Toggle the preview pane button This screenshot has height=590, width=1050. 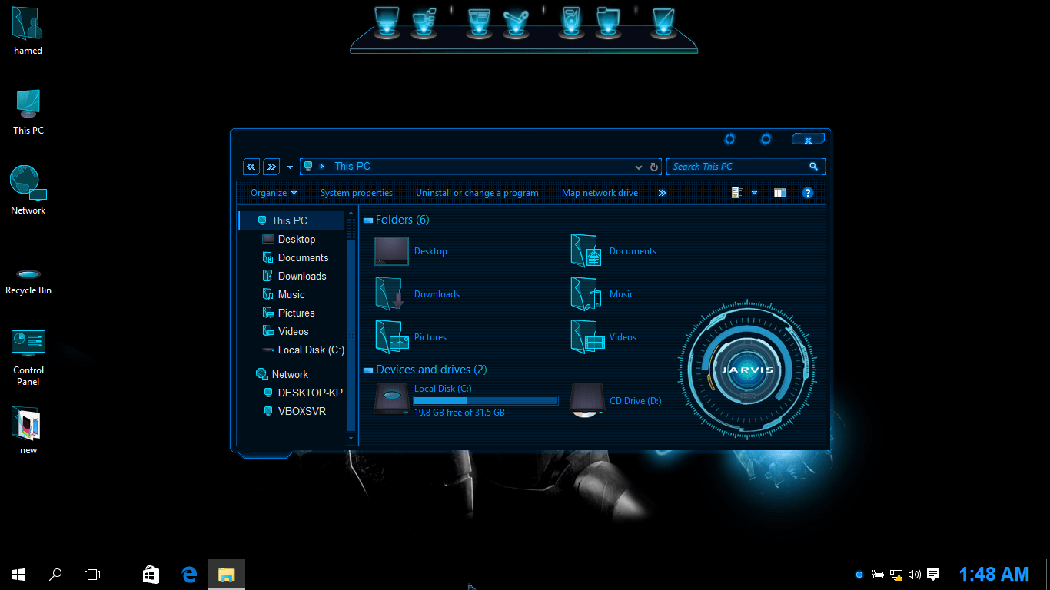point(780,193)
